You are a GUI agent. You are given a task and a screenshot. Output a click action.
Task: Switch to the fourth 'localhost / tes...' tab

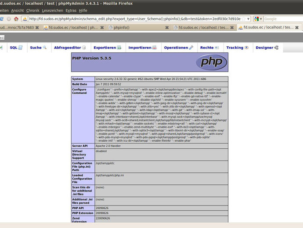click(x=203, y=27)
